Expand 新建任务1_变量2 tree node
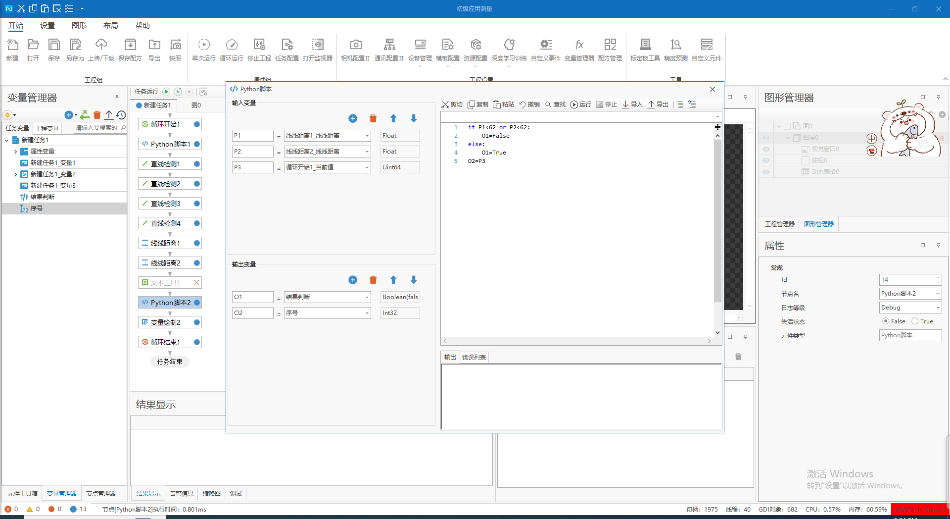 click(x=15, y=174)
